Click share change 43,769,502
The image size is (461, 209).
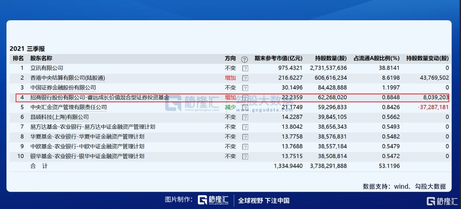(435, 78)
